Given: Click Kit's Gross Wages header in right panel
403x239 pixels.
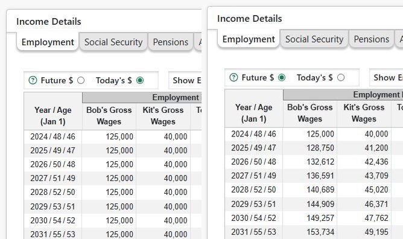Looking at the screenshot, I should (364, 113).
